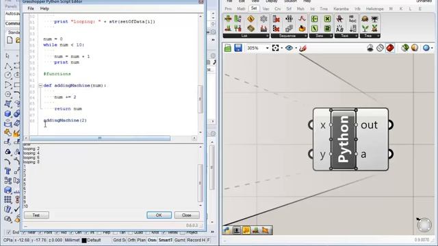
Task: Toggle Gumball in Rhino status bar
Action: click(x=179, y=240)
